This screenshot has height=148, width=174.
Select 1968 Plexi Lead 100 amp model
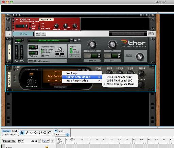120,80
